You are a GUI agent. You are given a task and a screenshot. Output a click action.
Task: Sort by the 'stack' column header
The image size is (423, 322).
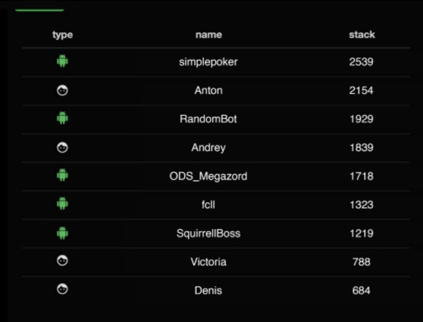(x=361, y=34)
